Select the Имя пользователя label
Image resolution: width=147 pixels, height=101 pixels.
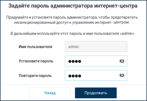click(x=35, y=47)
